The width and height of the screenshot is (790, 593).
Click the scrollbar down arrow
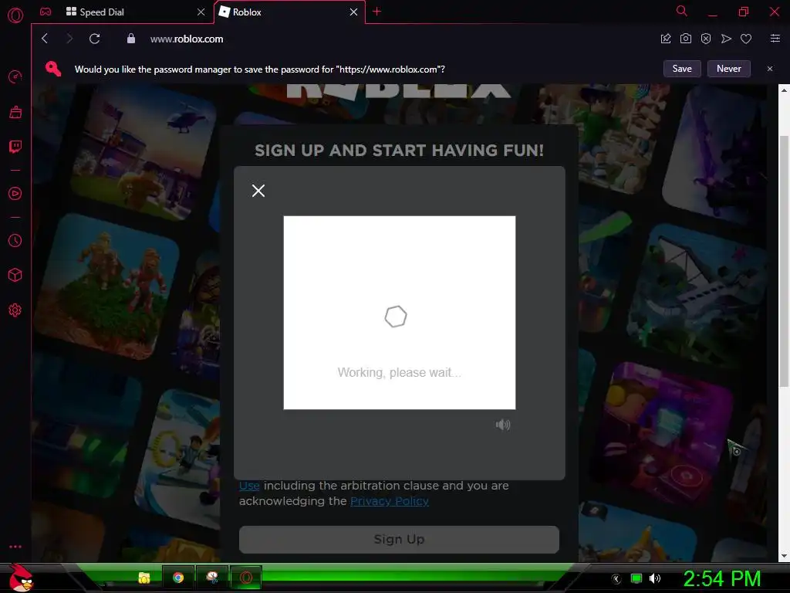(x=784, y=556)
